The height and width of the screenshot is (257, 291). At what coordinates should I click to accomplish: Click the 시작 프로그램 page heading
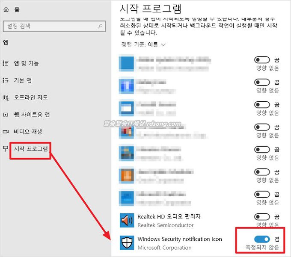click(151, 9)
